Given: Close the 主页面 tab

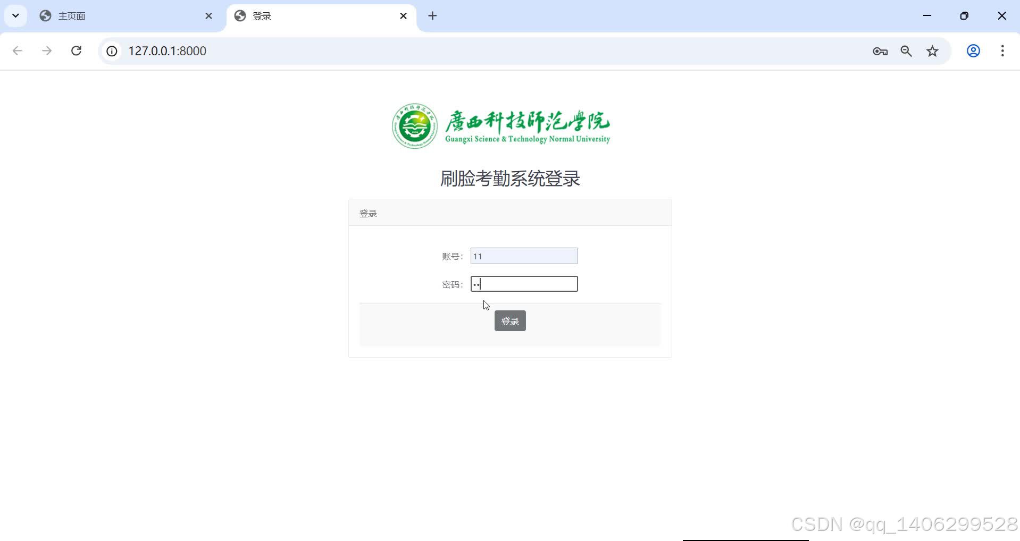Looking at the screenshot, I should 208,16.
